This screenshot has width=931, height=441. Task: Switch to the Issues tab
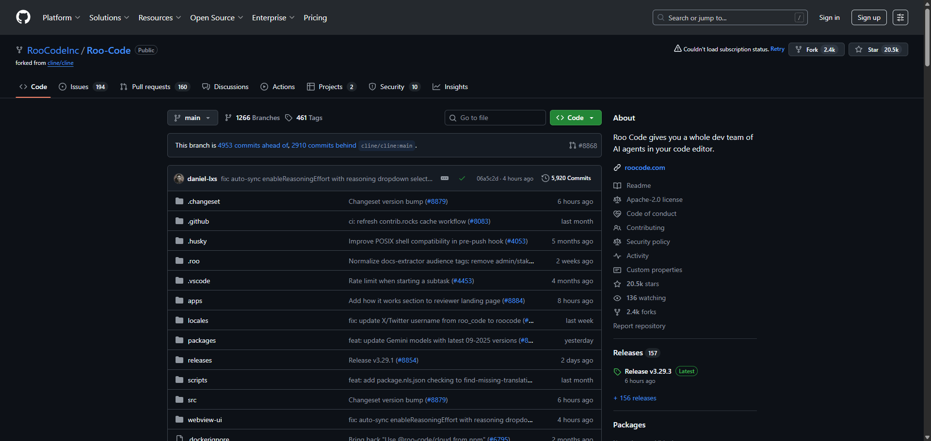82,87
